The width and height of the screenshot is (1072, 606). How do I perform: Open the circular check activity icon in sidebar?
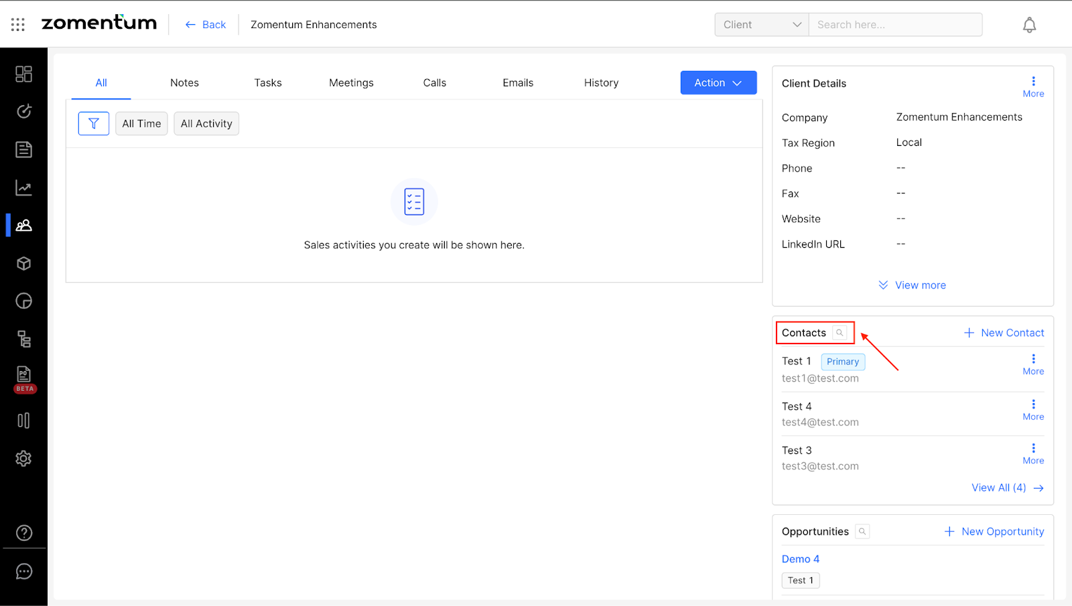23,111
